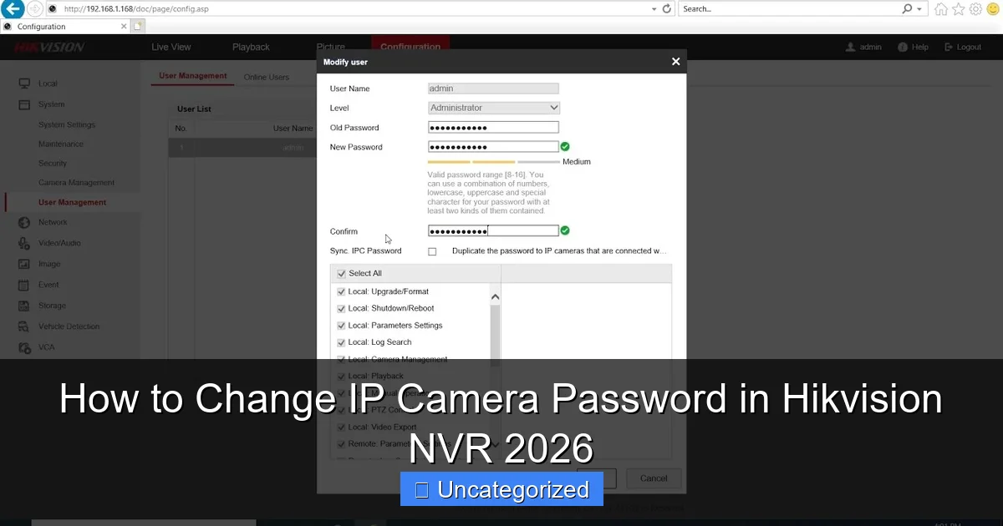Open the Level dropdown

493,108
